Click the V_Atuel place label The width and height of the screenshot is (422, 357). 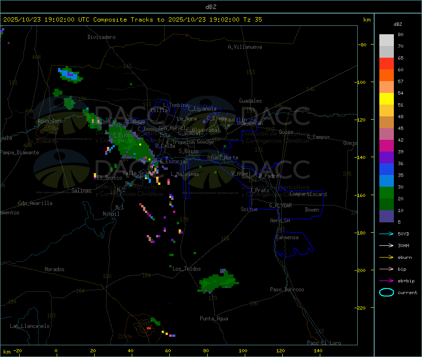coord(241,174)
